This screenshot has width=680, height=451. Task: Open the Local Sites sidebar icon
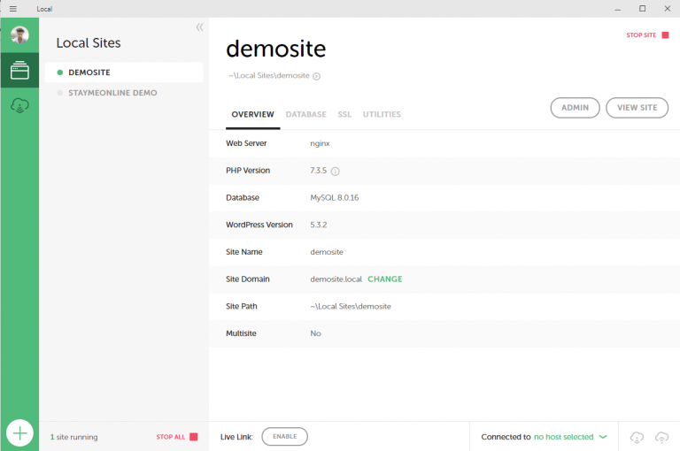(x=19, y=72)
